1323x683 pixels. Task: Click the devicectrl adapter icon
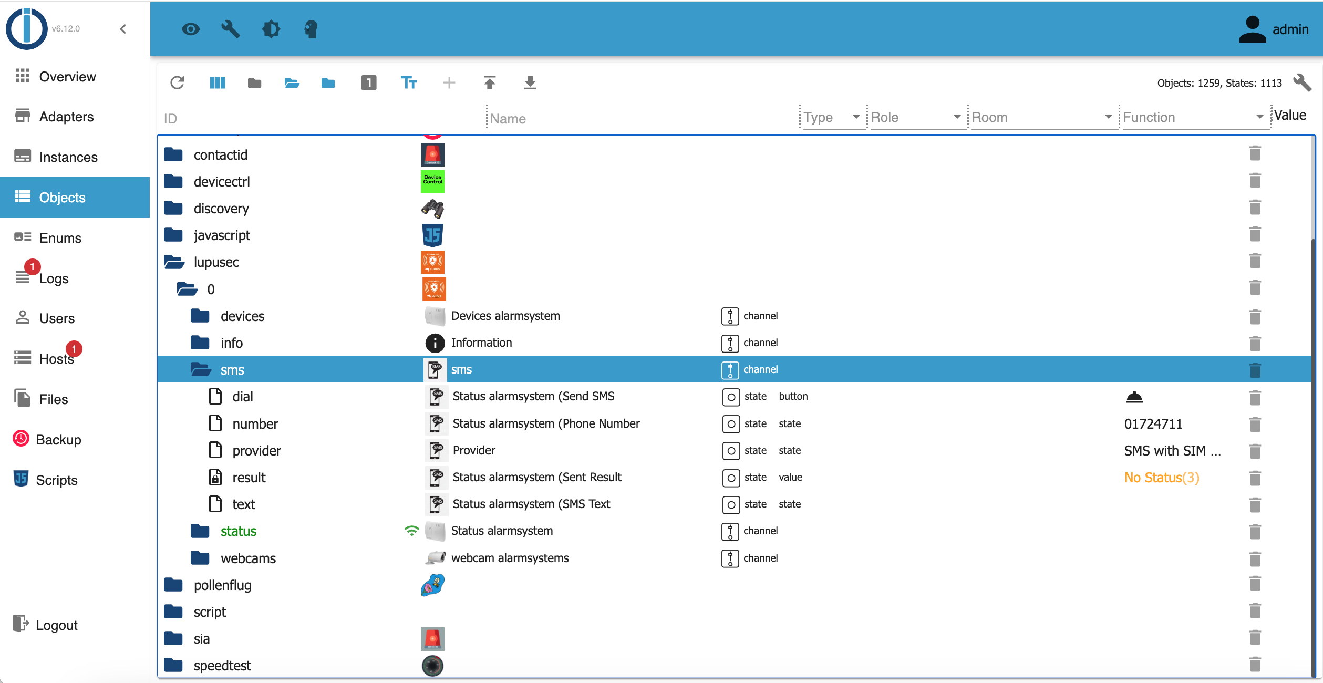pos(433,182)
